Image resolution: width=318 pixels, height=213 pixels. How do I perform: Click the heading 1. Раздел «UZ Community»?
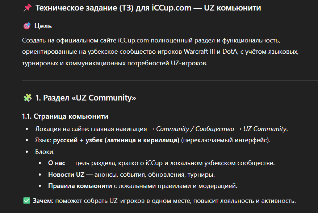[x=85, y=98]
